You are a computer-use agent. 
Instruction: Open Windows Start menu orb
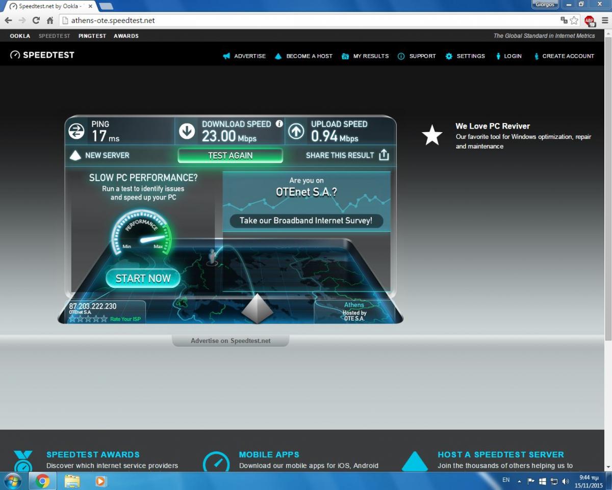(12, 481)
